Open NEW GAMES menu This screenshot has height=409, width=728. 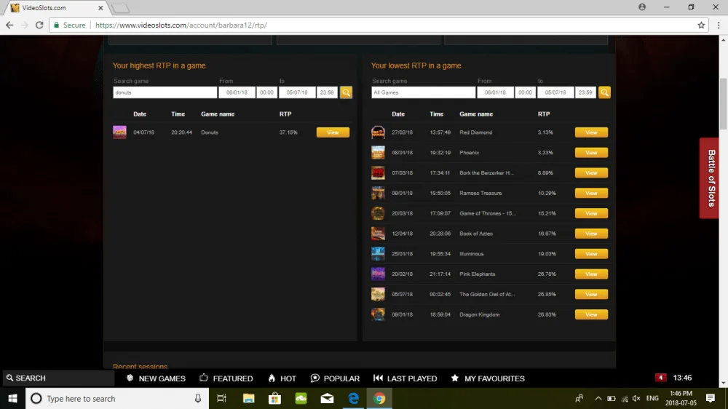tap(156, 378)
